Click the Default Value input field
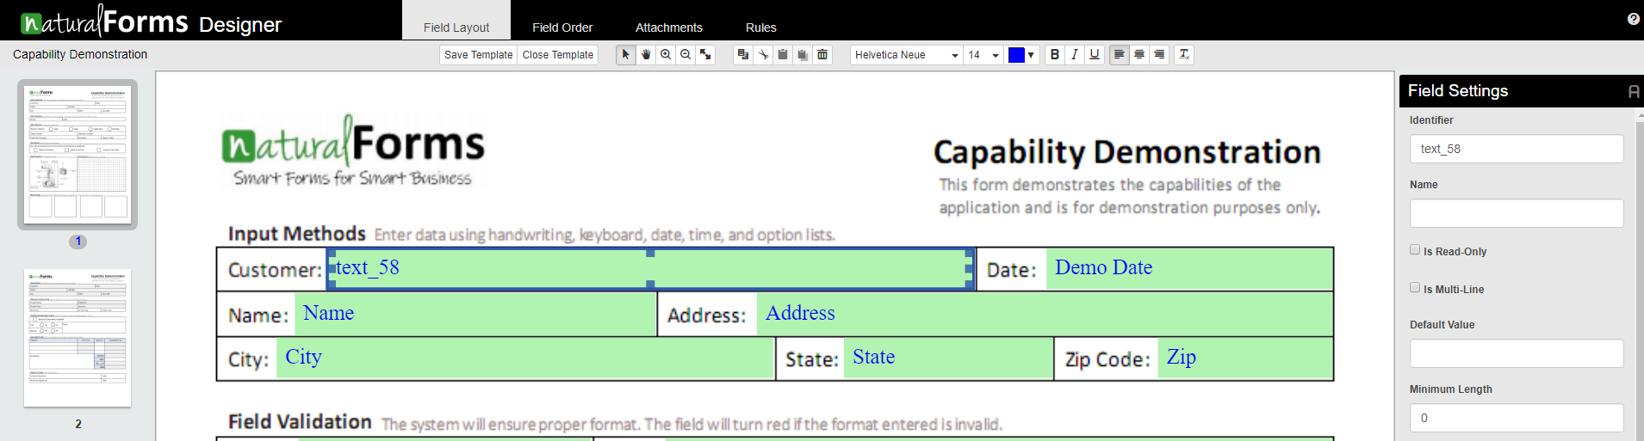Viewport: 1644px width, 441px height. pos(1517,353)
